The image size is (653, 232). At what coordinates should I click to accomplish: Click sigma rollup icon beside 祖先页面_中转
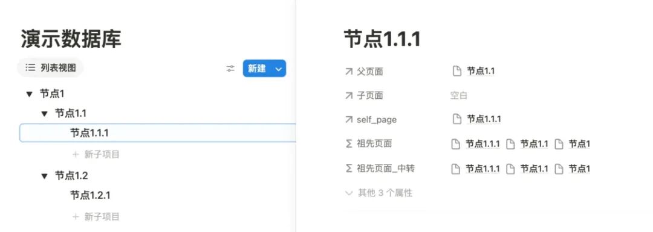(349, 169)
